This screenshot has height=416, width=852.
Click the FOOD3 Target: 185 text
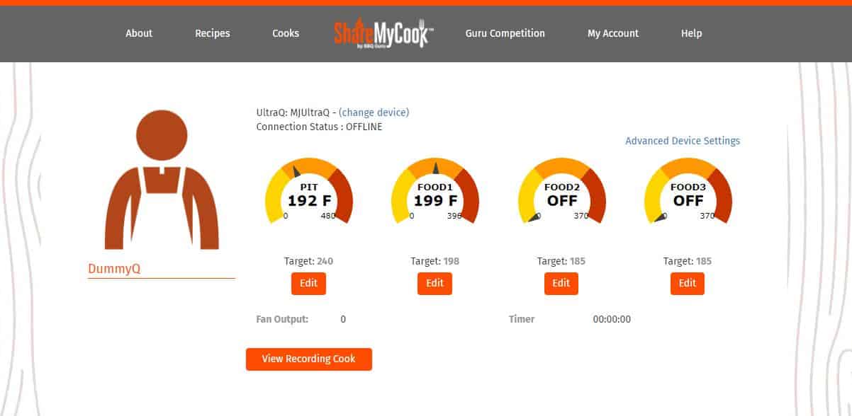point(688,261)
